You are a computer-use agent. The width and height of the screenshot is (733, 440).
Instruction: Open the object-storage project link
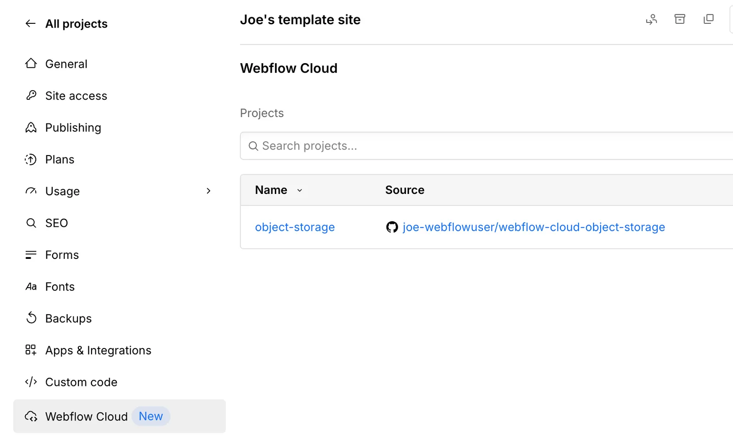295,227
